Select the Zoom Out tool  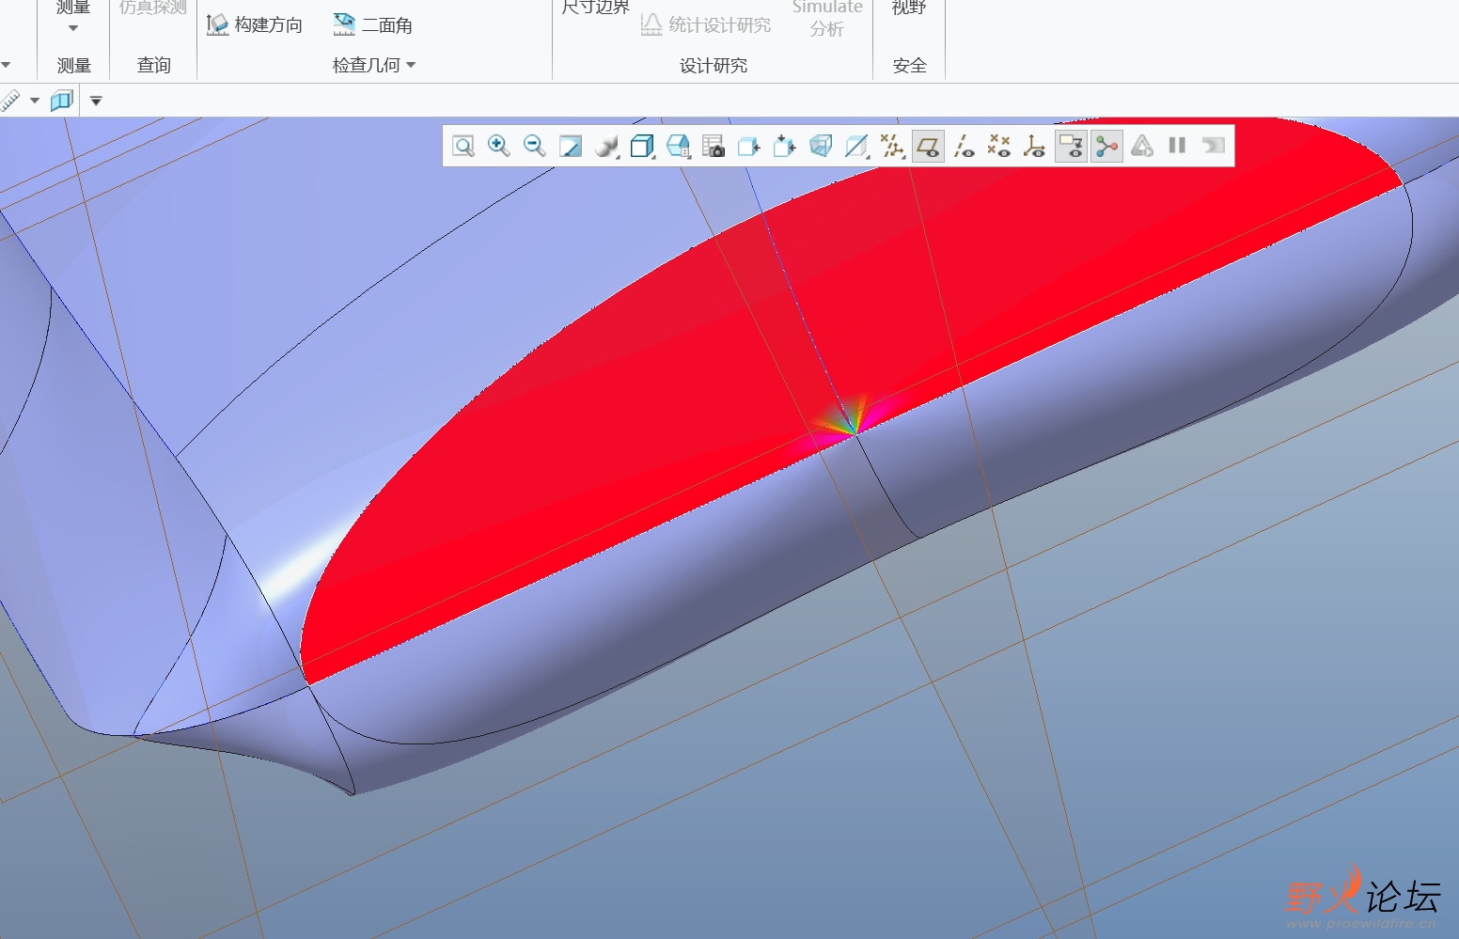coord(535,146)
